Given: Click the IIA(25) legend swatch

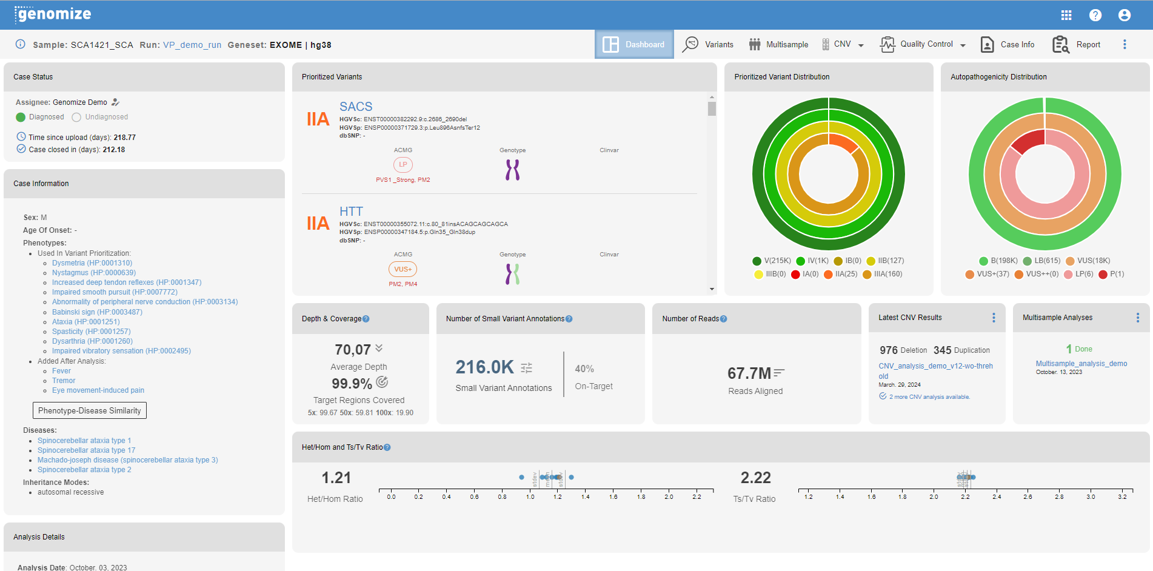Looking at the screenshot, I should (x=828, y=275).
